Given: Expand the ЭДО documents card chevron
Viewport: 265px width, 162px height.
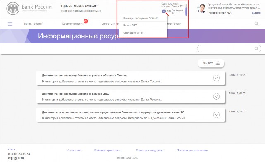Looking at the screenshot, I should pos(216,96).
